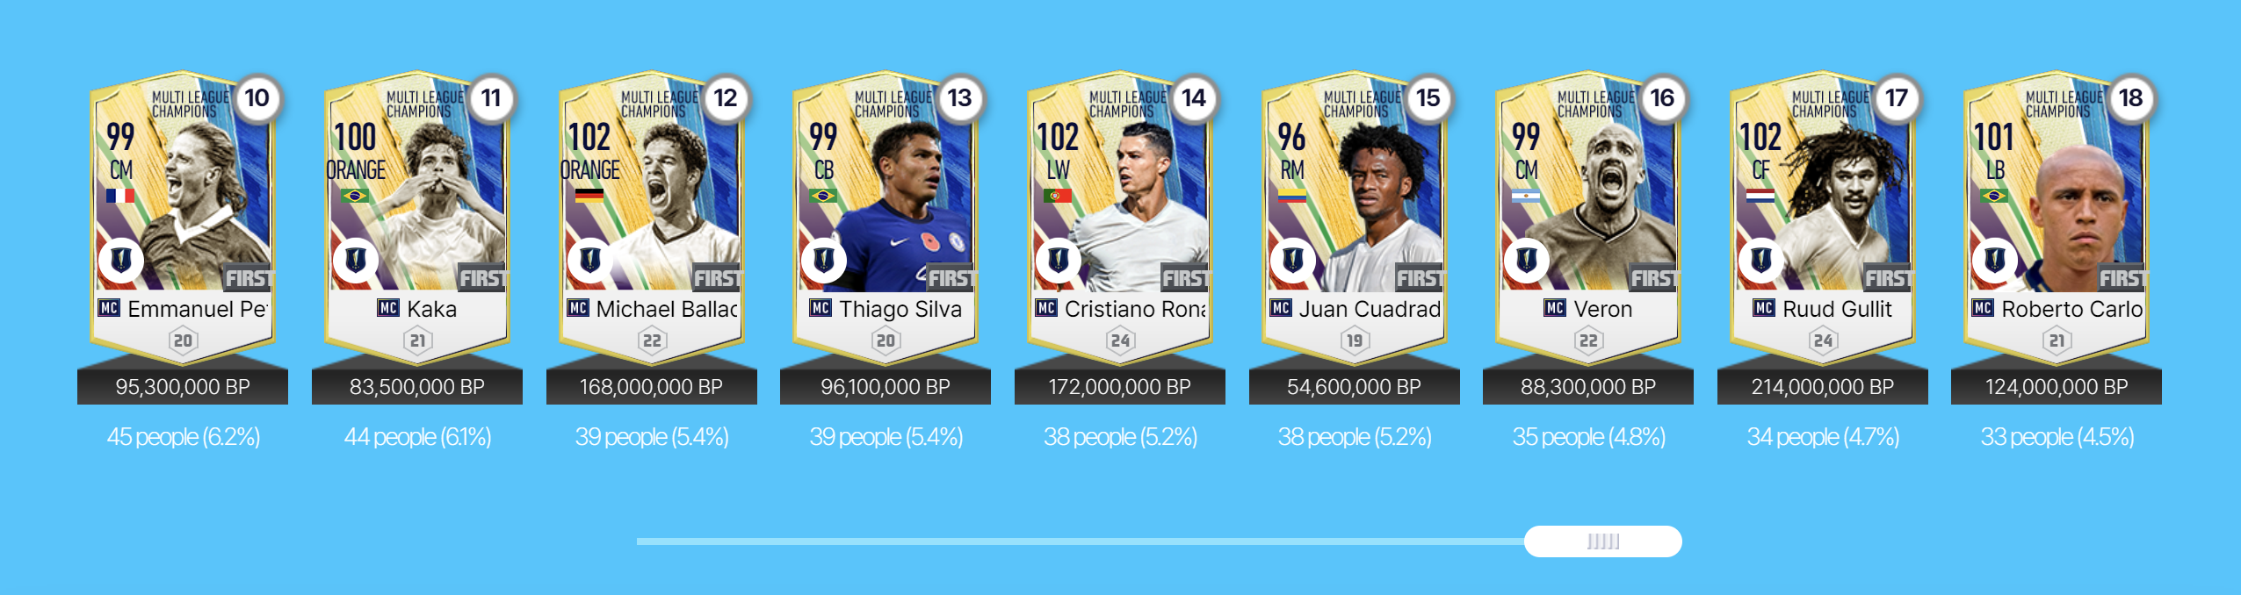
Task: Click Roberto Carlos player name
Action: click(2071, 309)
